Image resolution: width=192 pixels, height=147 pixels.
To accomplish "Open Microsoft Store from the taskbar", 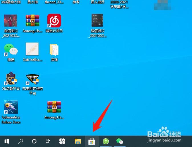I will [x=92, y=141].
